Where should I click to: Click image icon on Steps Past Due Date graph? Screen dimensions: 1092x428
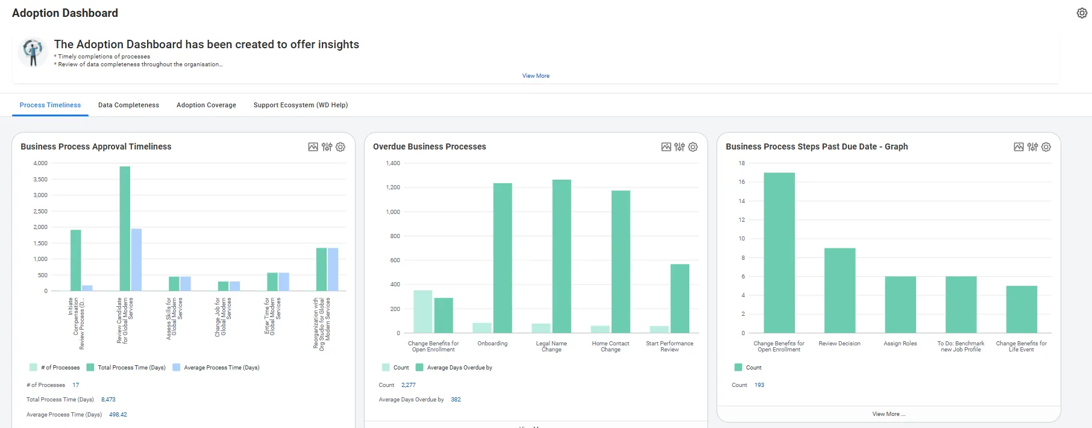pos(1018,147)
